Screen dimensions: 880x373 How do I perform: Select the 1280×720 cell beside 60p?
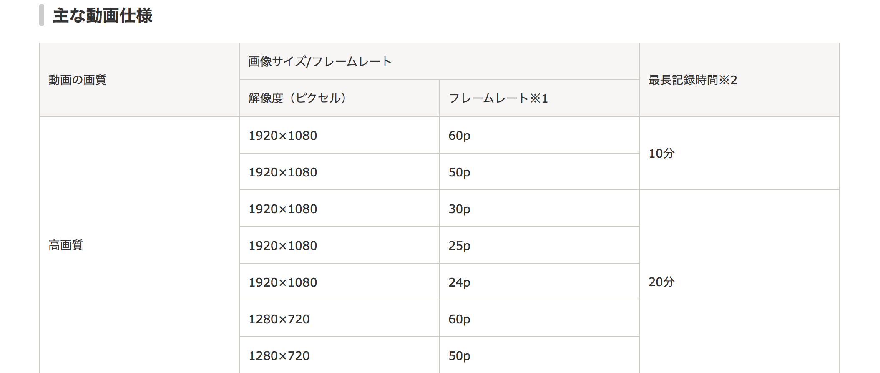[x=339, y=319]
